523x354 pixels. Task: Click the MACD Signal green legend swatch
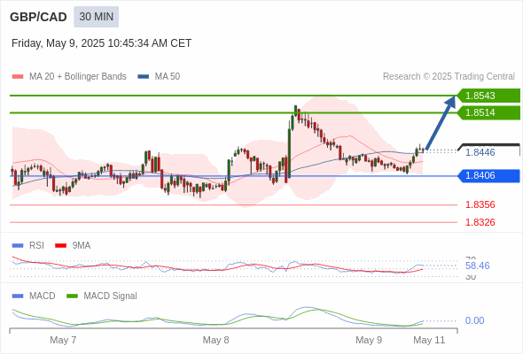72,296
